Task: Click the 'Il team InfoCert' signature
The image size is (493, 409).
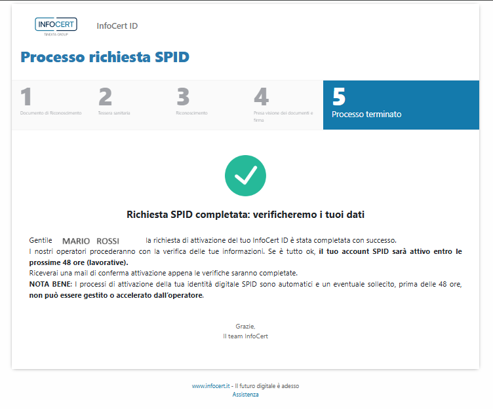Action: [x=245, y=336]
